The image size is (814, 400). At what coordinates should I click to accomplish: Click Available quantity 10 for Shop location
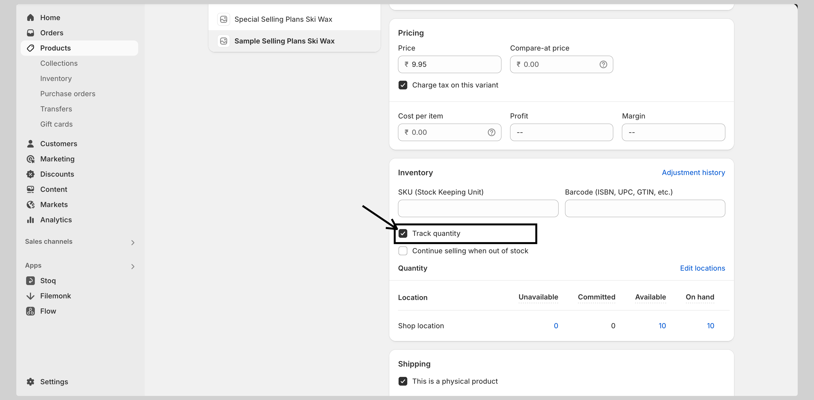662,326
